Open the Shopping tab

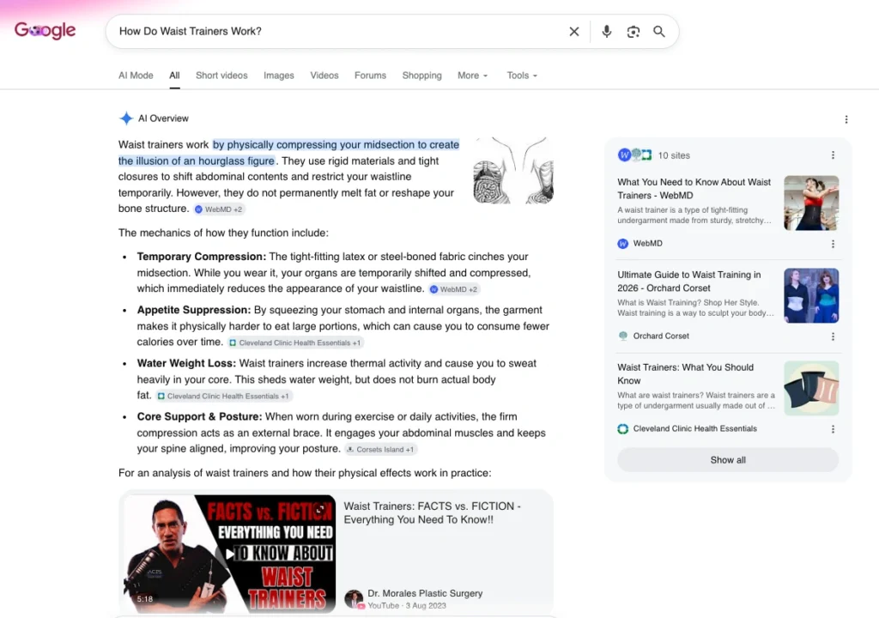[421, 76]
